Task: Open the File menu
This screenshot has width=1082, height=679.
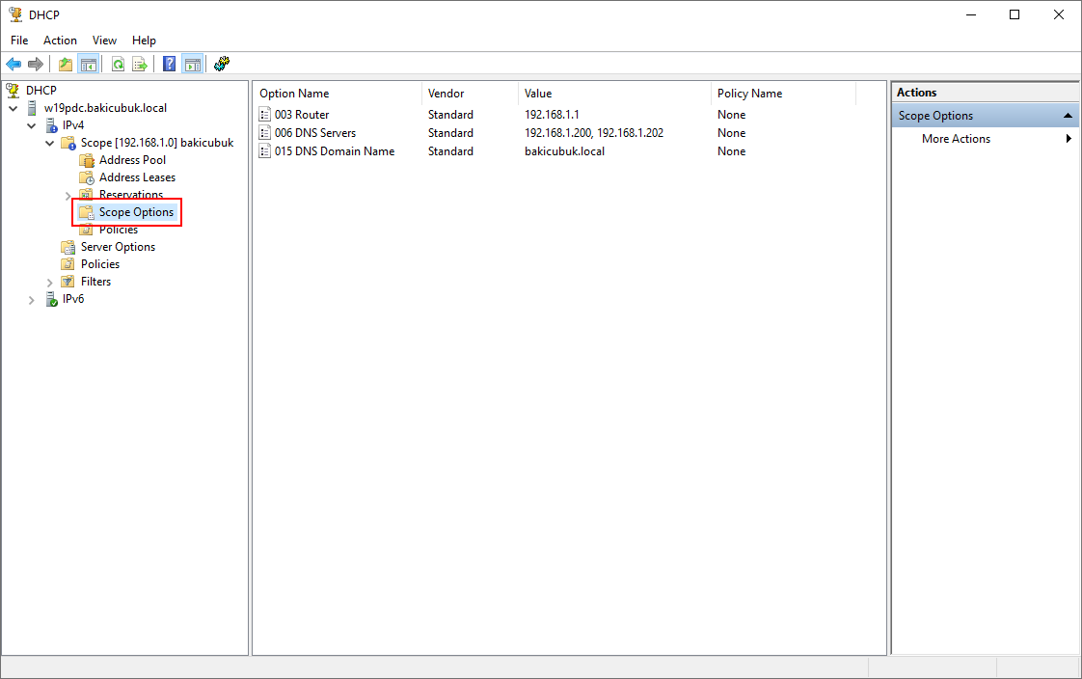Action: [19, 40]
